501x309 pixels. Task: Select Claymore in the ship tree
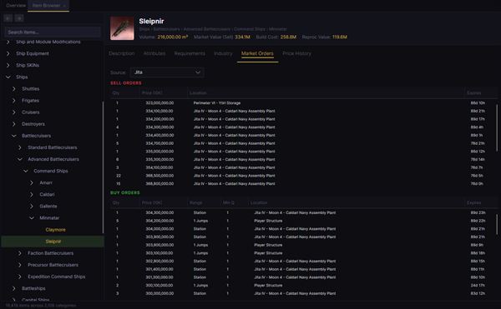pyautogui.click(x=55, y=230)
